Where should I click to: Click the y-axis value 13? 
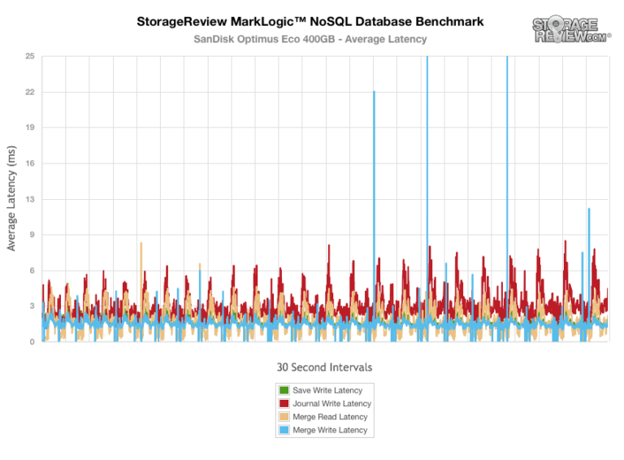(x=30, y=199)
